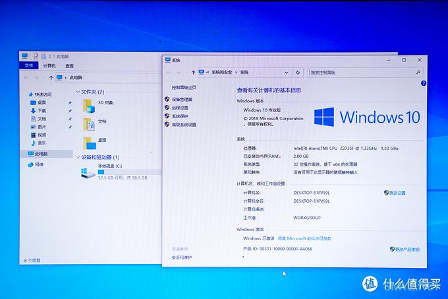Select Desktop in Quick access list
Image resolution: width=448 pixels, height=299 pixels.
click(x=42, y=102)
